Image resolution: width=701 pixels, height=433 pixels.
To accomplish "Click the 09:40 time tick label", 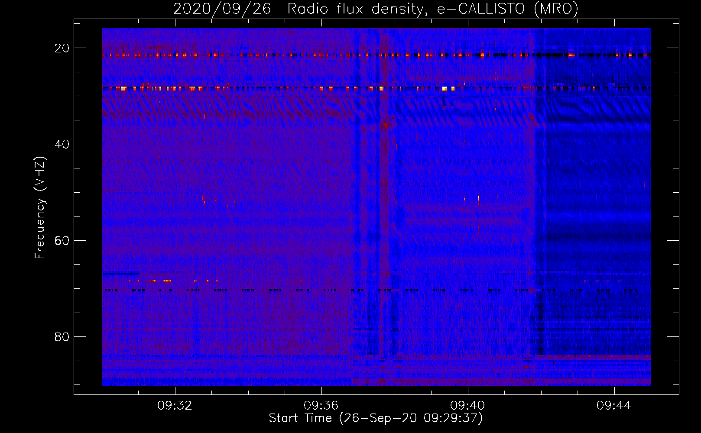I will click(467, 406).
